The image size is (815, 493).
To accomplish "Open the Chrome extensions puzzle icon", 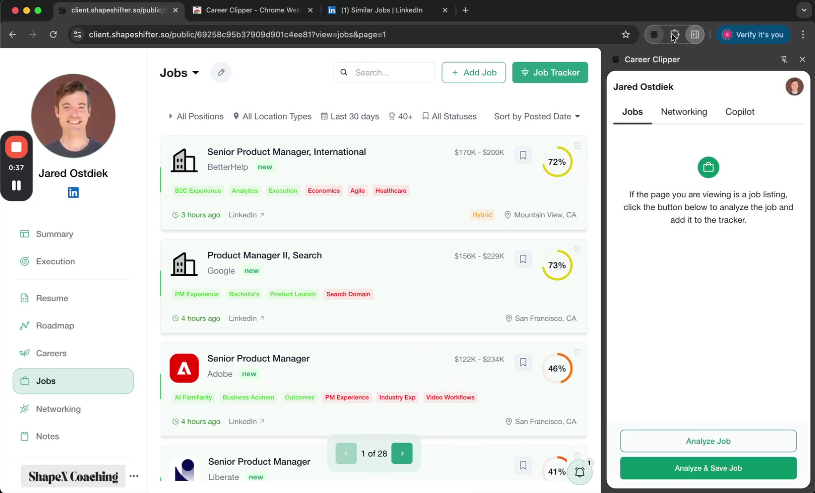I will (x=675, y=35).
